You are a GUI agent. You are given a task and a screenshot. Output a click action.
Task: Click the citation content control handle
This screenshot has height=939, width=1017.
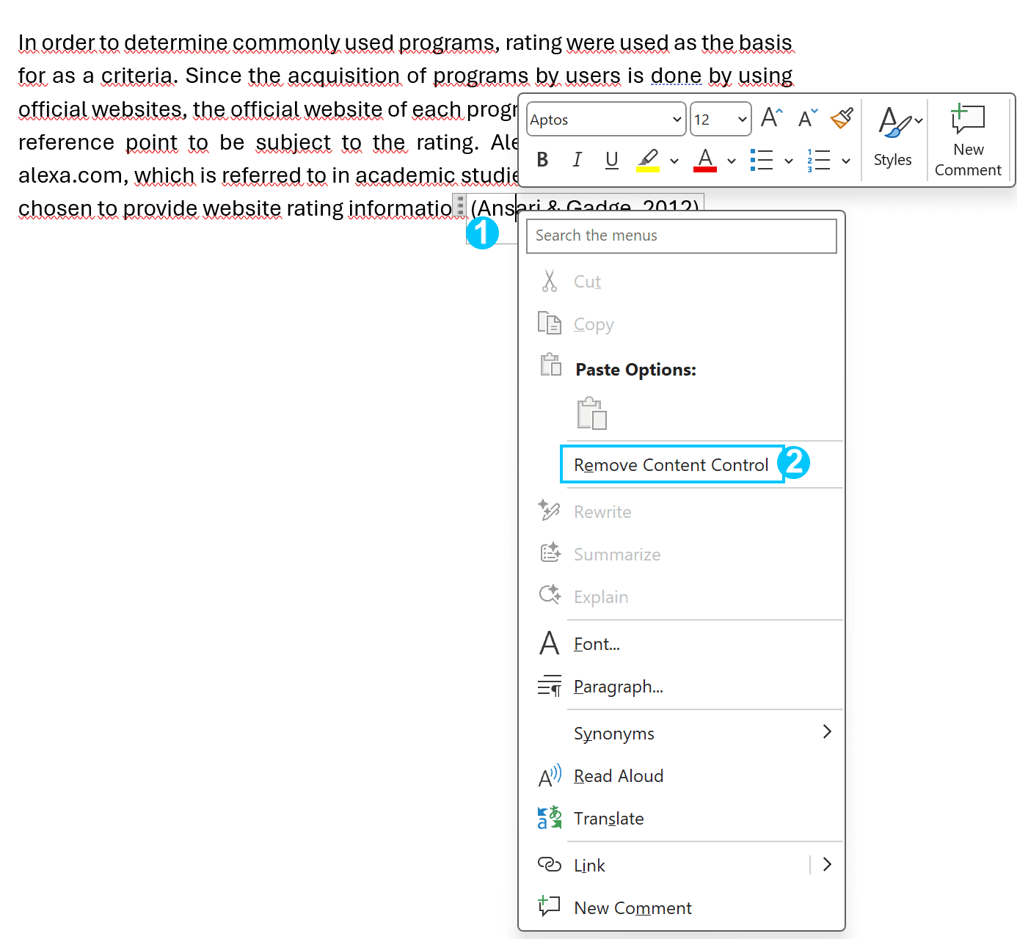(x=460, y=205)
